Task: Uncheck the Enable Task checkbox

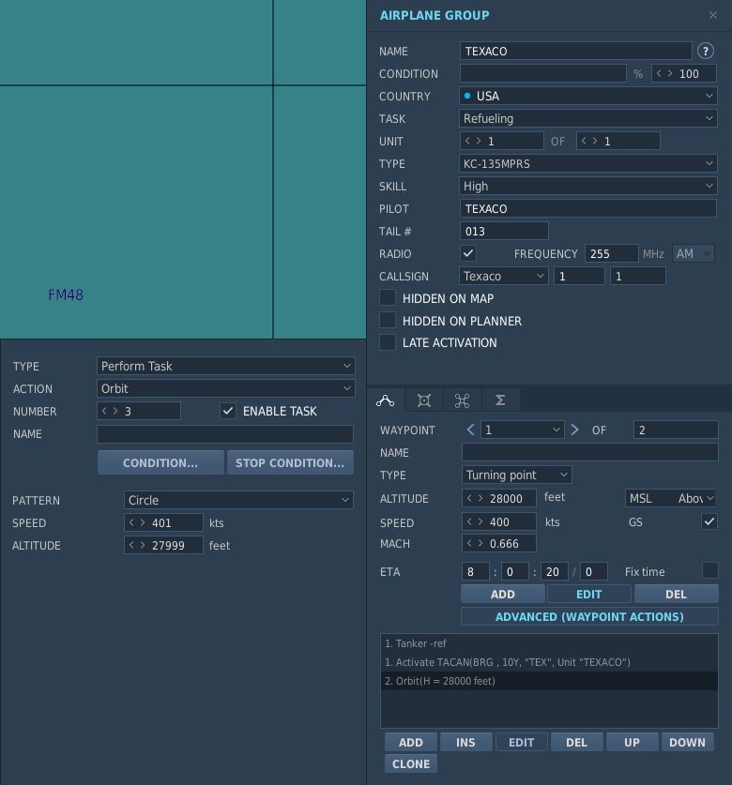Action: pos(227,411)
